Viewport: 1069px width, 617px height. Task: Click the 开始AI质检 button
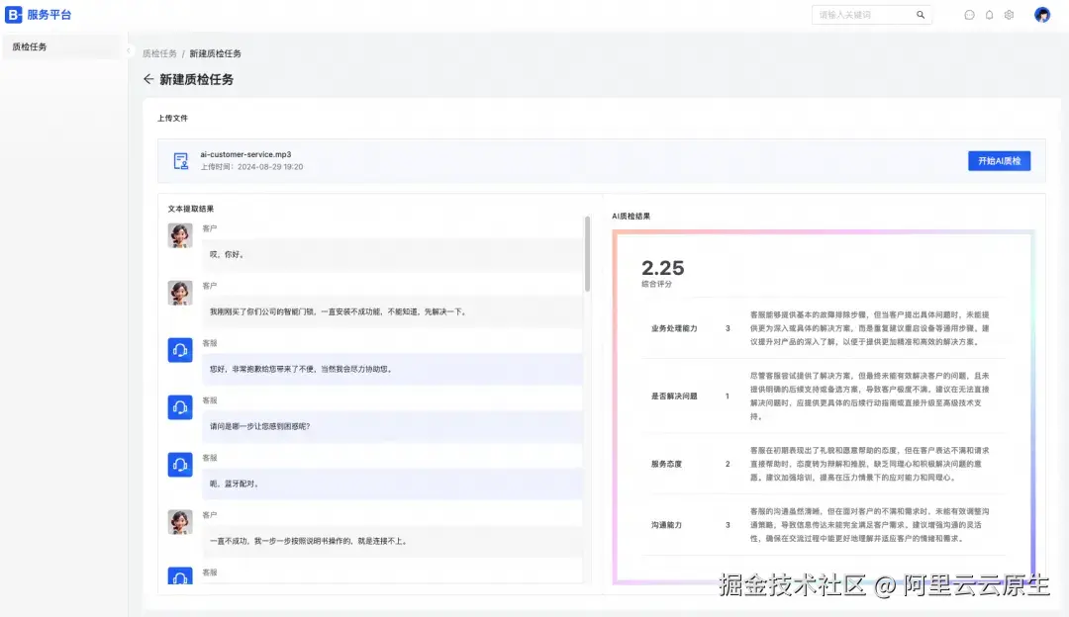pyautogui.click(x=1000, y=161)
